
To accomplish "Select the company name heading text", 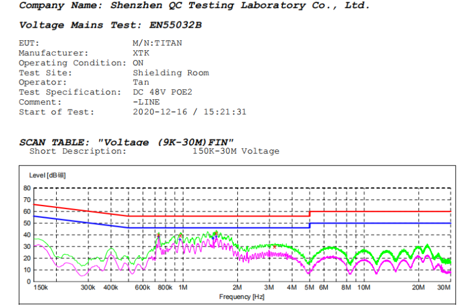I will [x=194, y=6].
